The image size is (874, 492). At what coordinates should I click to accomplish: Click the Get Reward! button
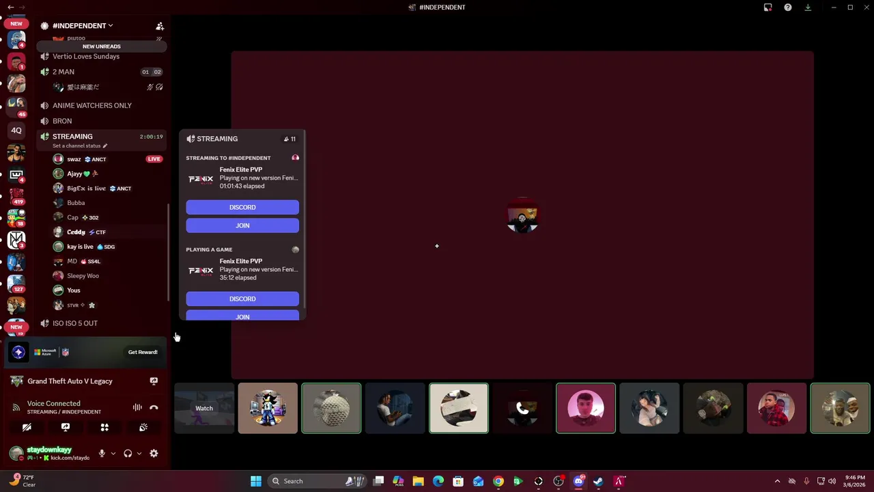click(143, 352)
